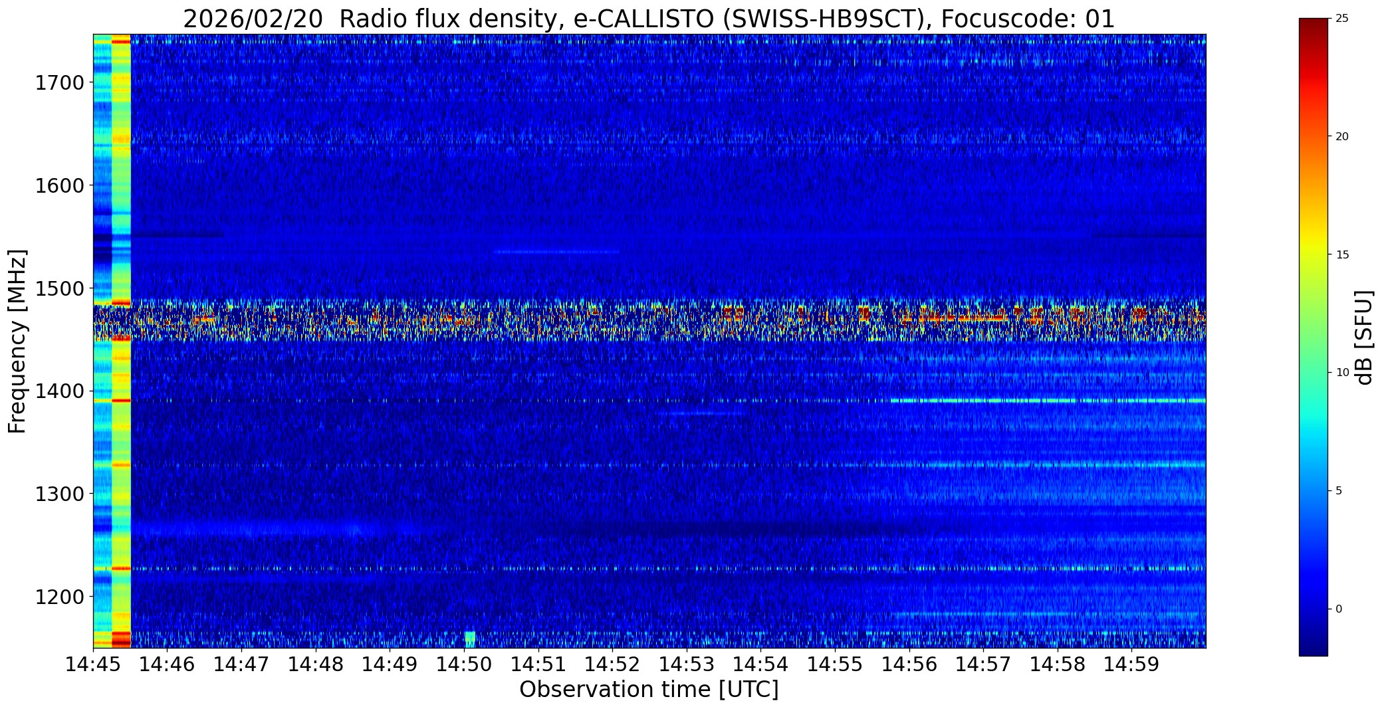Click the 1200 frequency tick label

(59, 597)
